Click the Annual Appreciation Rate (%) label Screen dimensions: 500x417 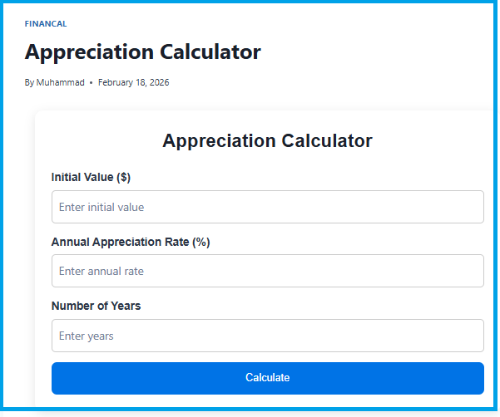click(131, 242)
